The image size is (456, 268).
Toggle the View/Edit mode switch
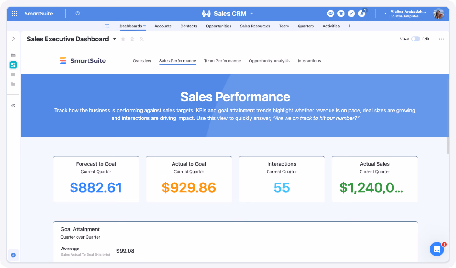(415, 39)
